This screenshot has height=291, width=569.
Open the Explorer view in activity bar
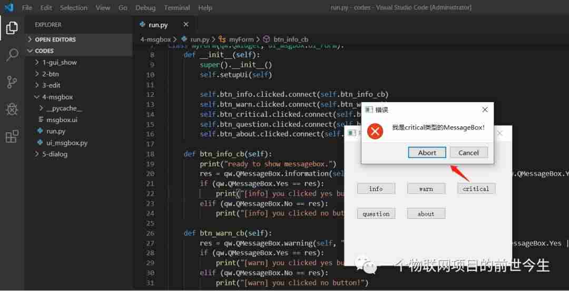(x=12, y=28)
